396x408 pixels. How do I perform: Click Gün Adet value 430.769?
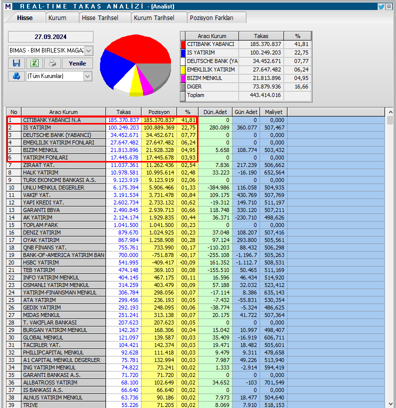click(x=246, y=195)
